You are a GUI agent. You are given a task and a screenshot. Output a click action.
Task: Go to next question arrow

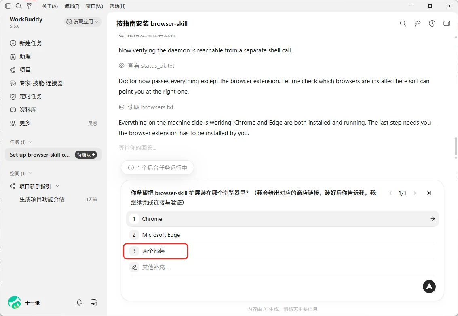click(x=414, y=193)
